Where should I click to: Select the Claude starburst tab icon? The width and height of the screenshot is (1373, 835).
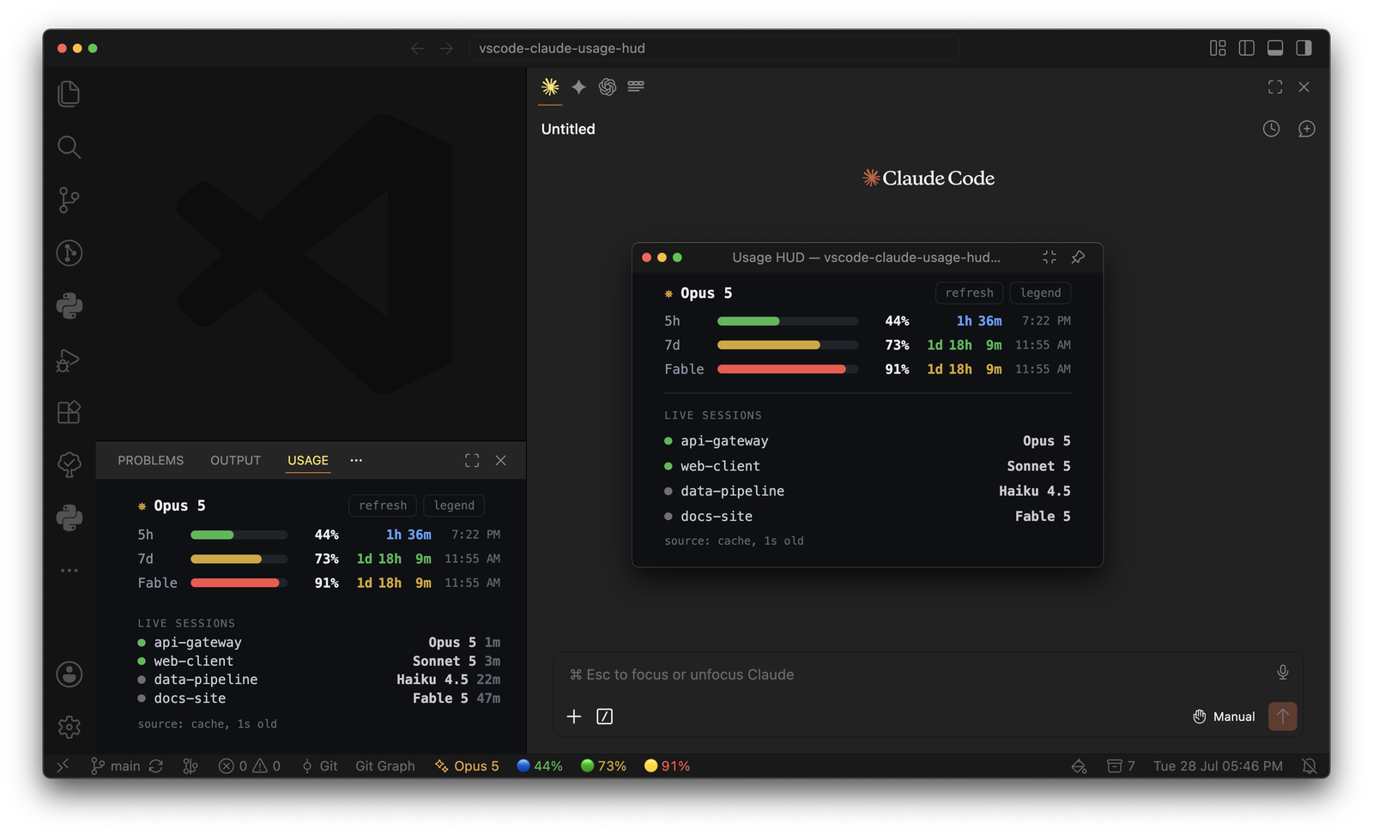click(x=550, y=87)
